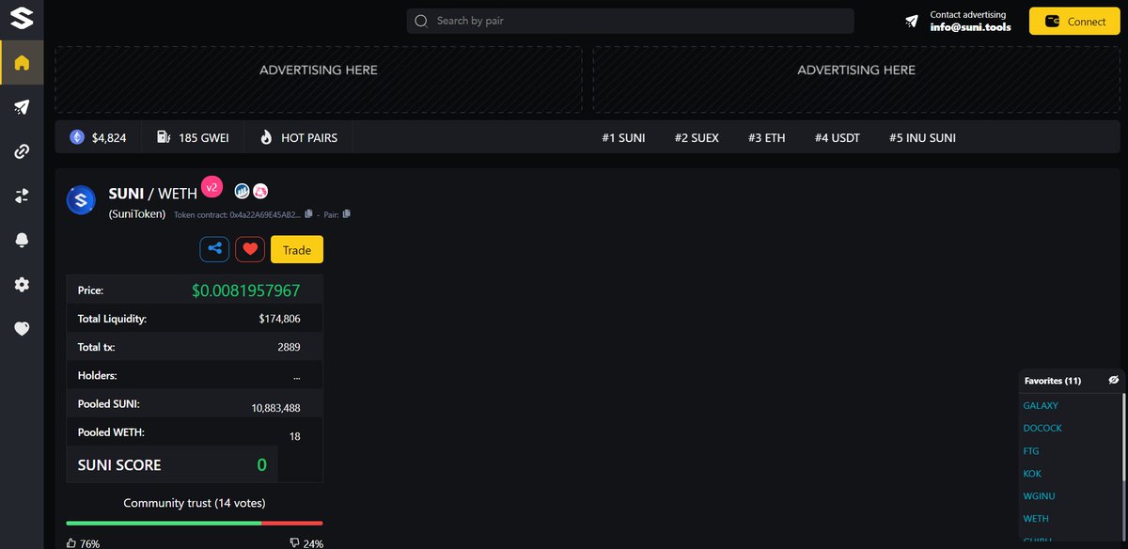Open FTG in Favorites list
Image resolution: width=1128 pixels, height=549 pixels.
[x=1031, y=451]
